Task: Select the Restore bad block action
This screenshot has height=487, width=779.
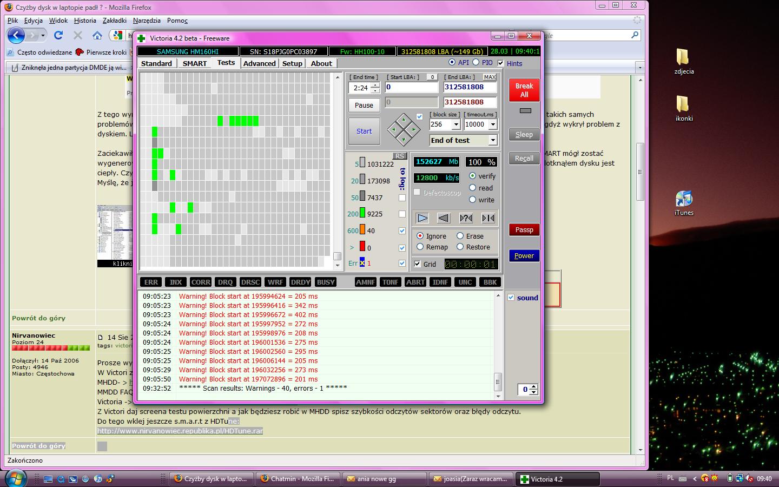Action: pyautogui.click(x=460, y=247)
